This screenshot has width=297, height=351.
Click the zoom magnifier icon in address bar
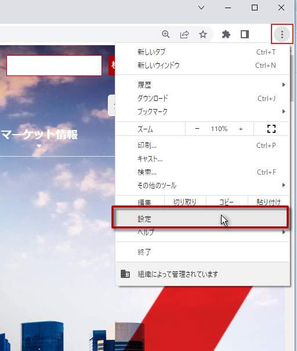(166, 34)
